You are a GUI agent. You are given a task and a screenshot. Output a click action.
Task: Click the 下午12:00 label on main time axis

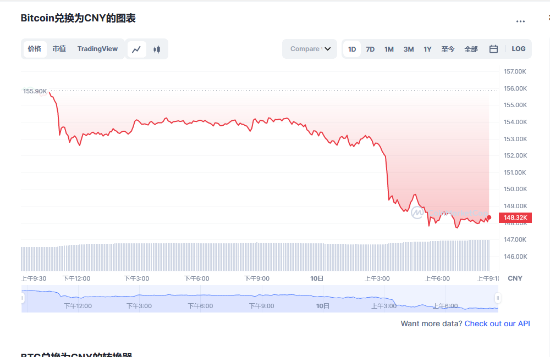[x=76, y=278]
